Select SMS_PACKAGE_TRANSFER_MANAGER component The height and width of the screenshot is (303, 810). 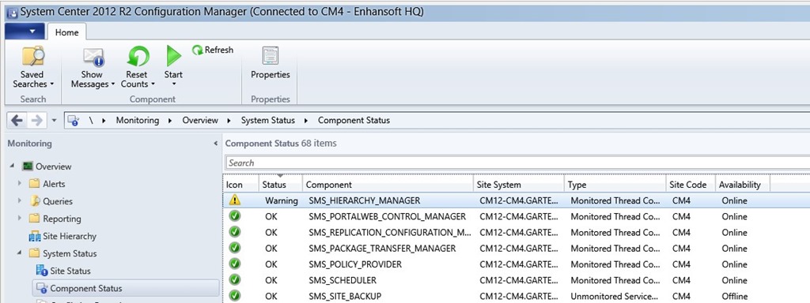(382, 249)
